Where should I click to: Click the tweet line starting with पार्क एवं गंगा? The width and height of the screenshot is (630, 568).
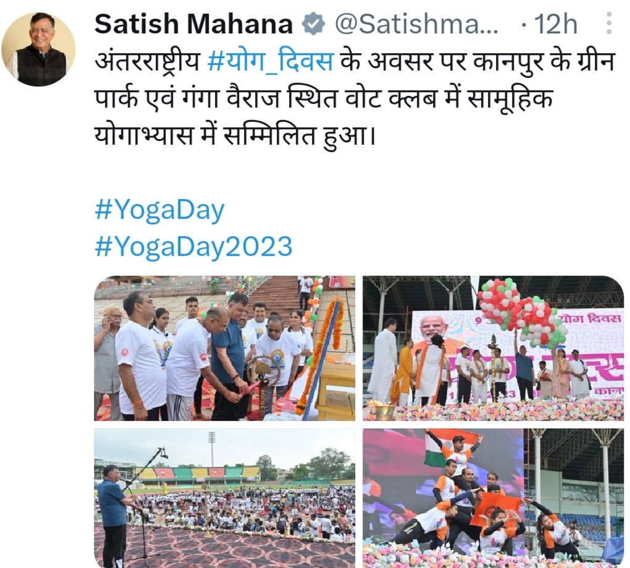324,99
